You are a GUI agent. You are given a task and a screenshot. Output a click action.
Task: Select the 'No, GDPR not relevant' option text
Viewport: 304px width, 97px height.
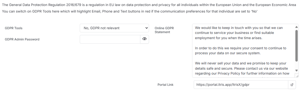(102, 28)
